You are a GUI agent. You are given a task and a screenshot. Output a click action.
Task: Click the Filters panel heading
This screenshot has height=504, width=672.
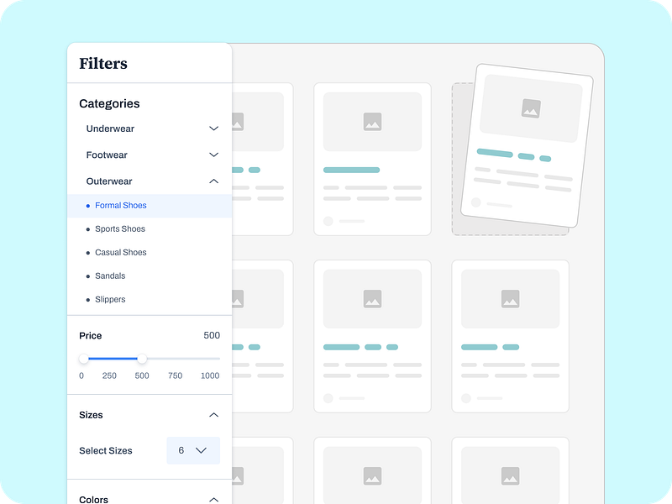click(103, 64)
